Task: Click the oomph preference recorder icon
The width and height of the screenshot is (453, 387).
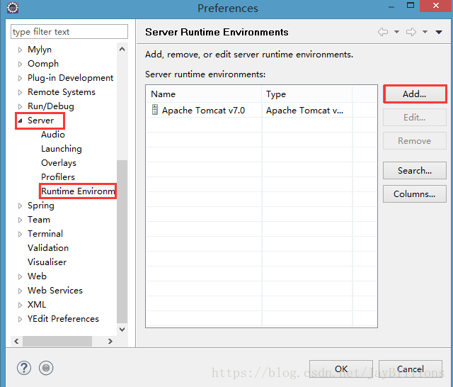Action: pyautogui.click(x=46, y=368)
